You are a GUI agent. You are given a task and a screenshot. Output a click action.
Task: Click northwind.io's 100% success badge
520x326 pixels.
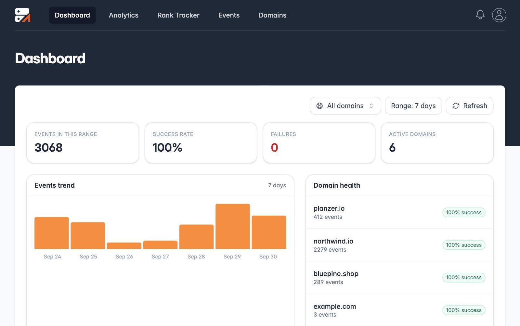[464, 245]
